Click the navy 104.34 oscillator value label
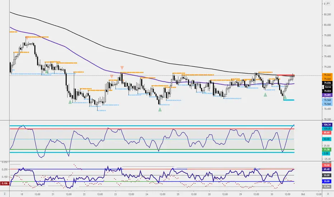The width and height of the screenshot is (334, 197). coord(327,125)
